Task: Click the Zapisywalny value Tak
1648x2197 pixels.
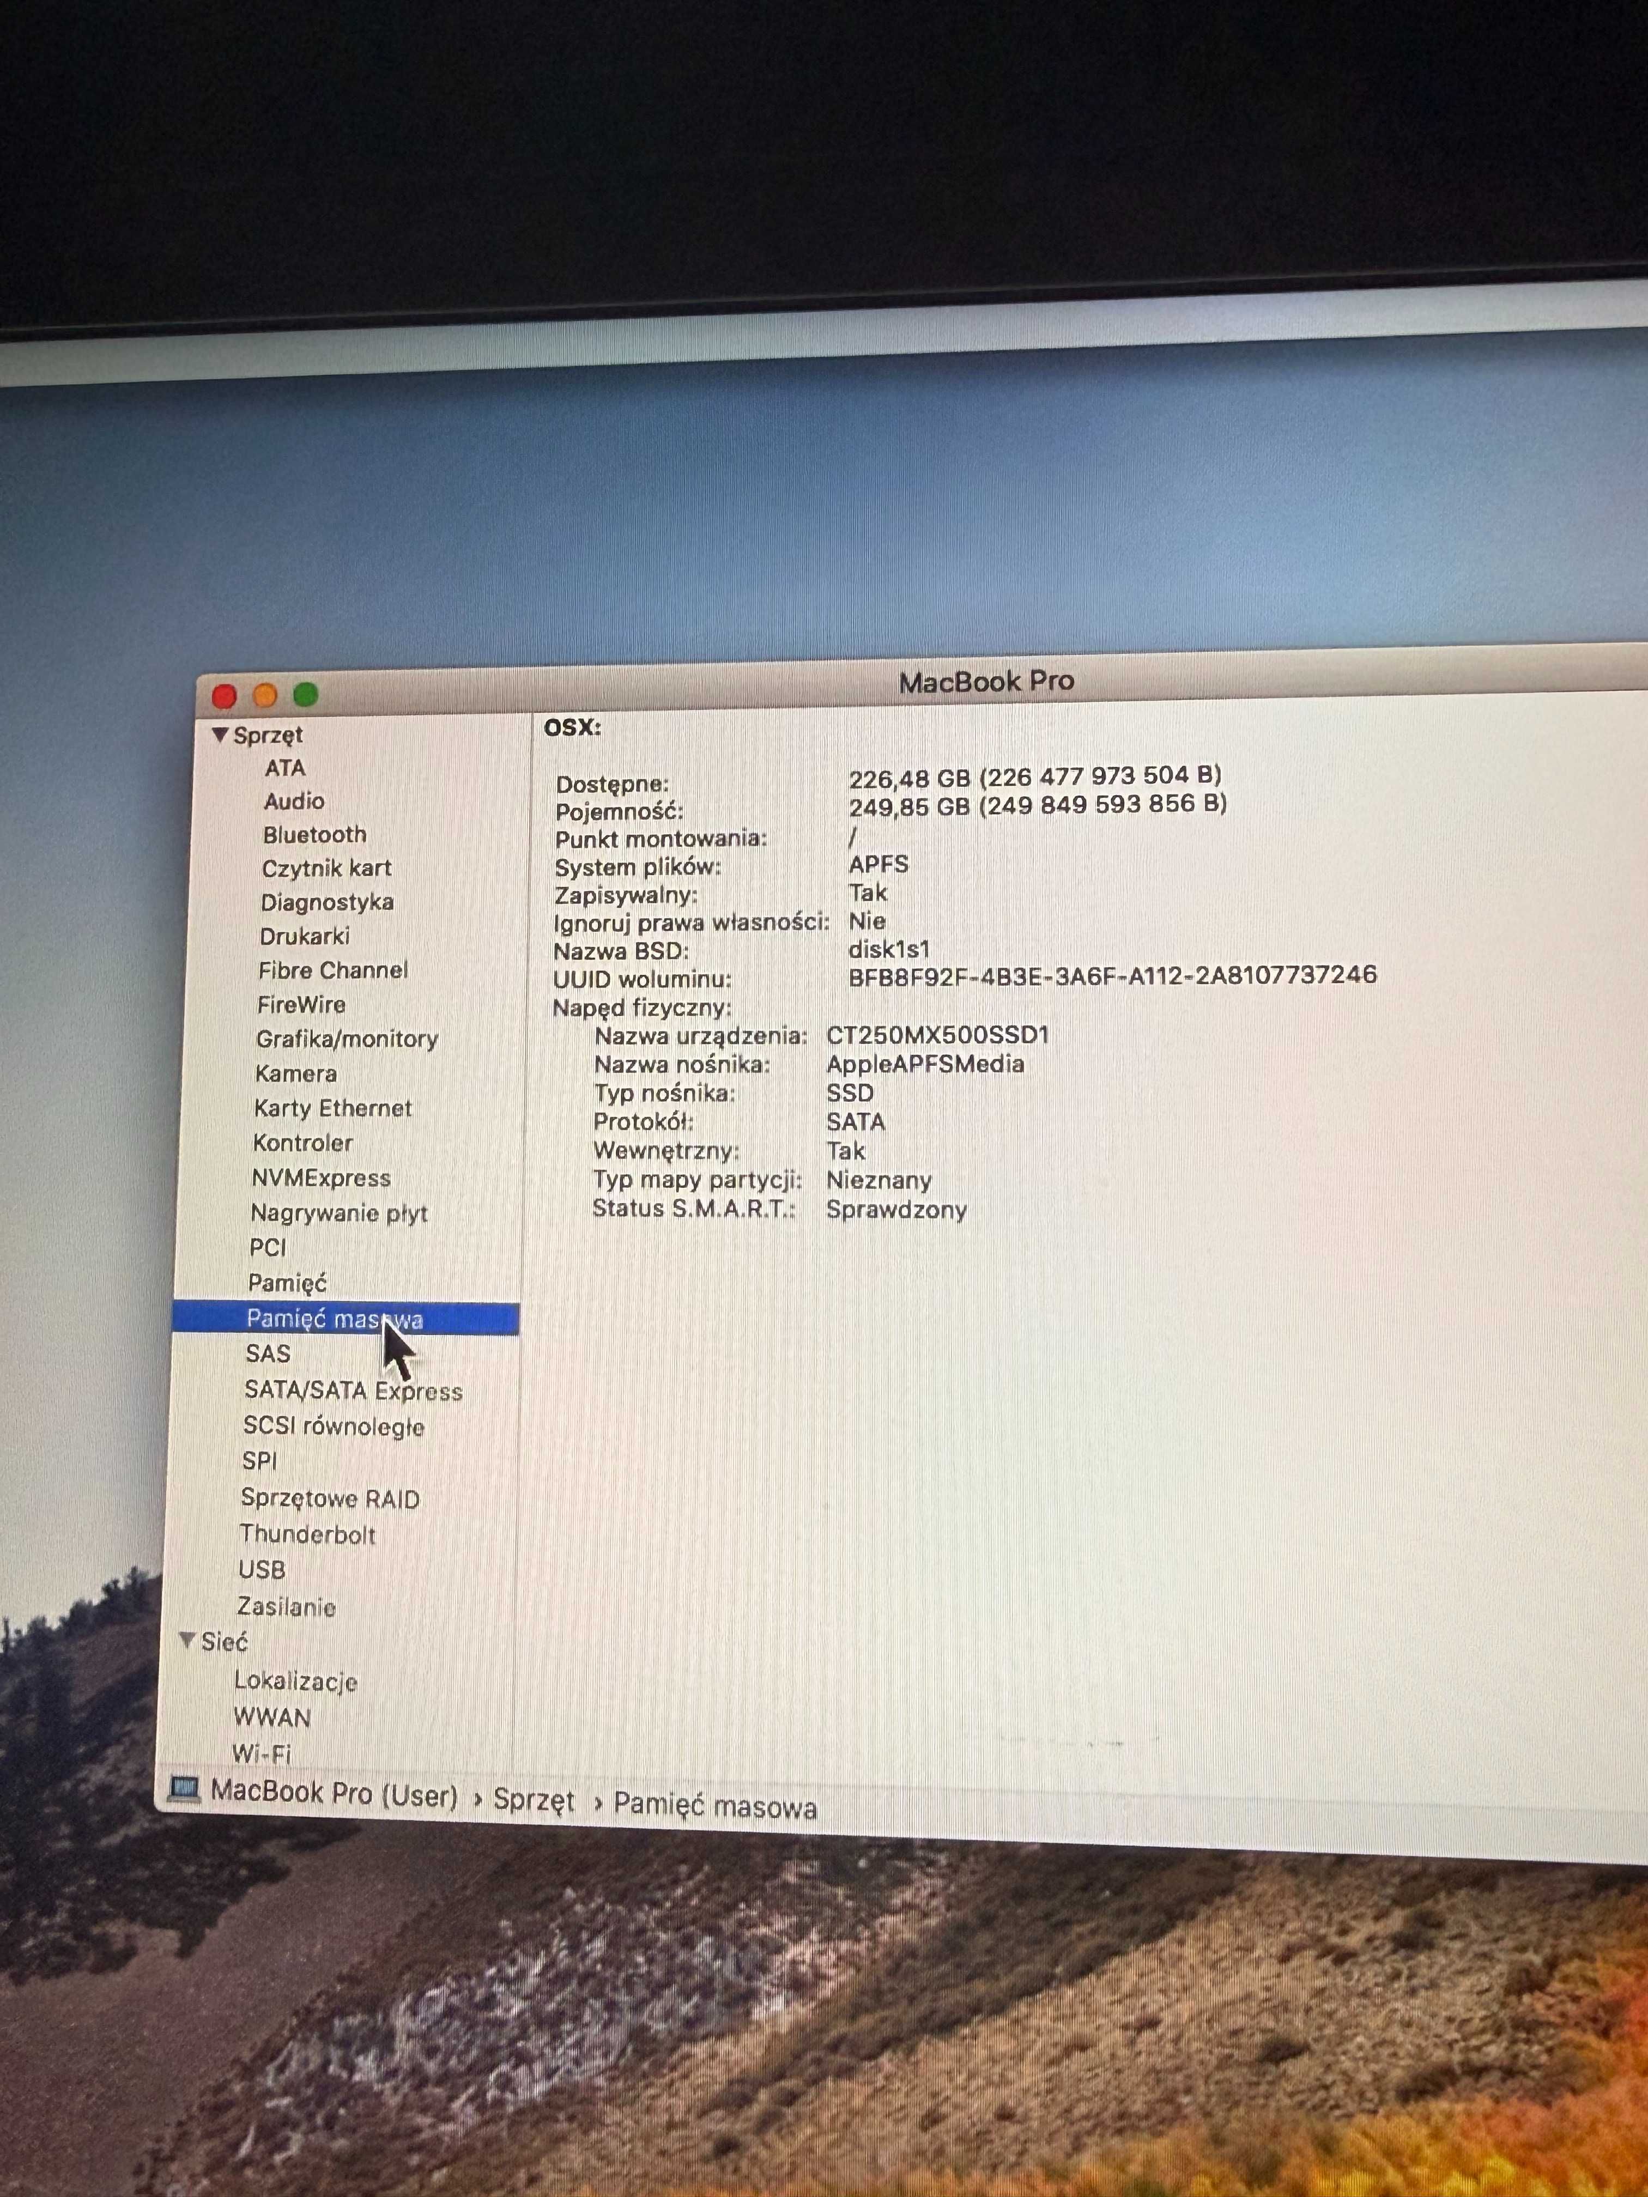Action: coord(868,892)
